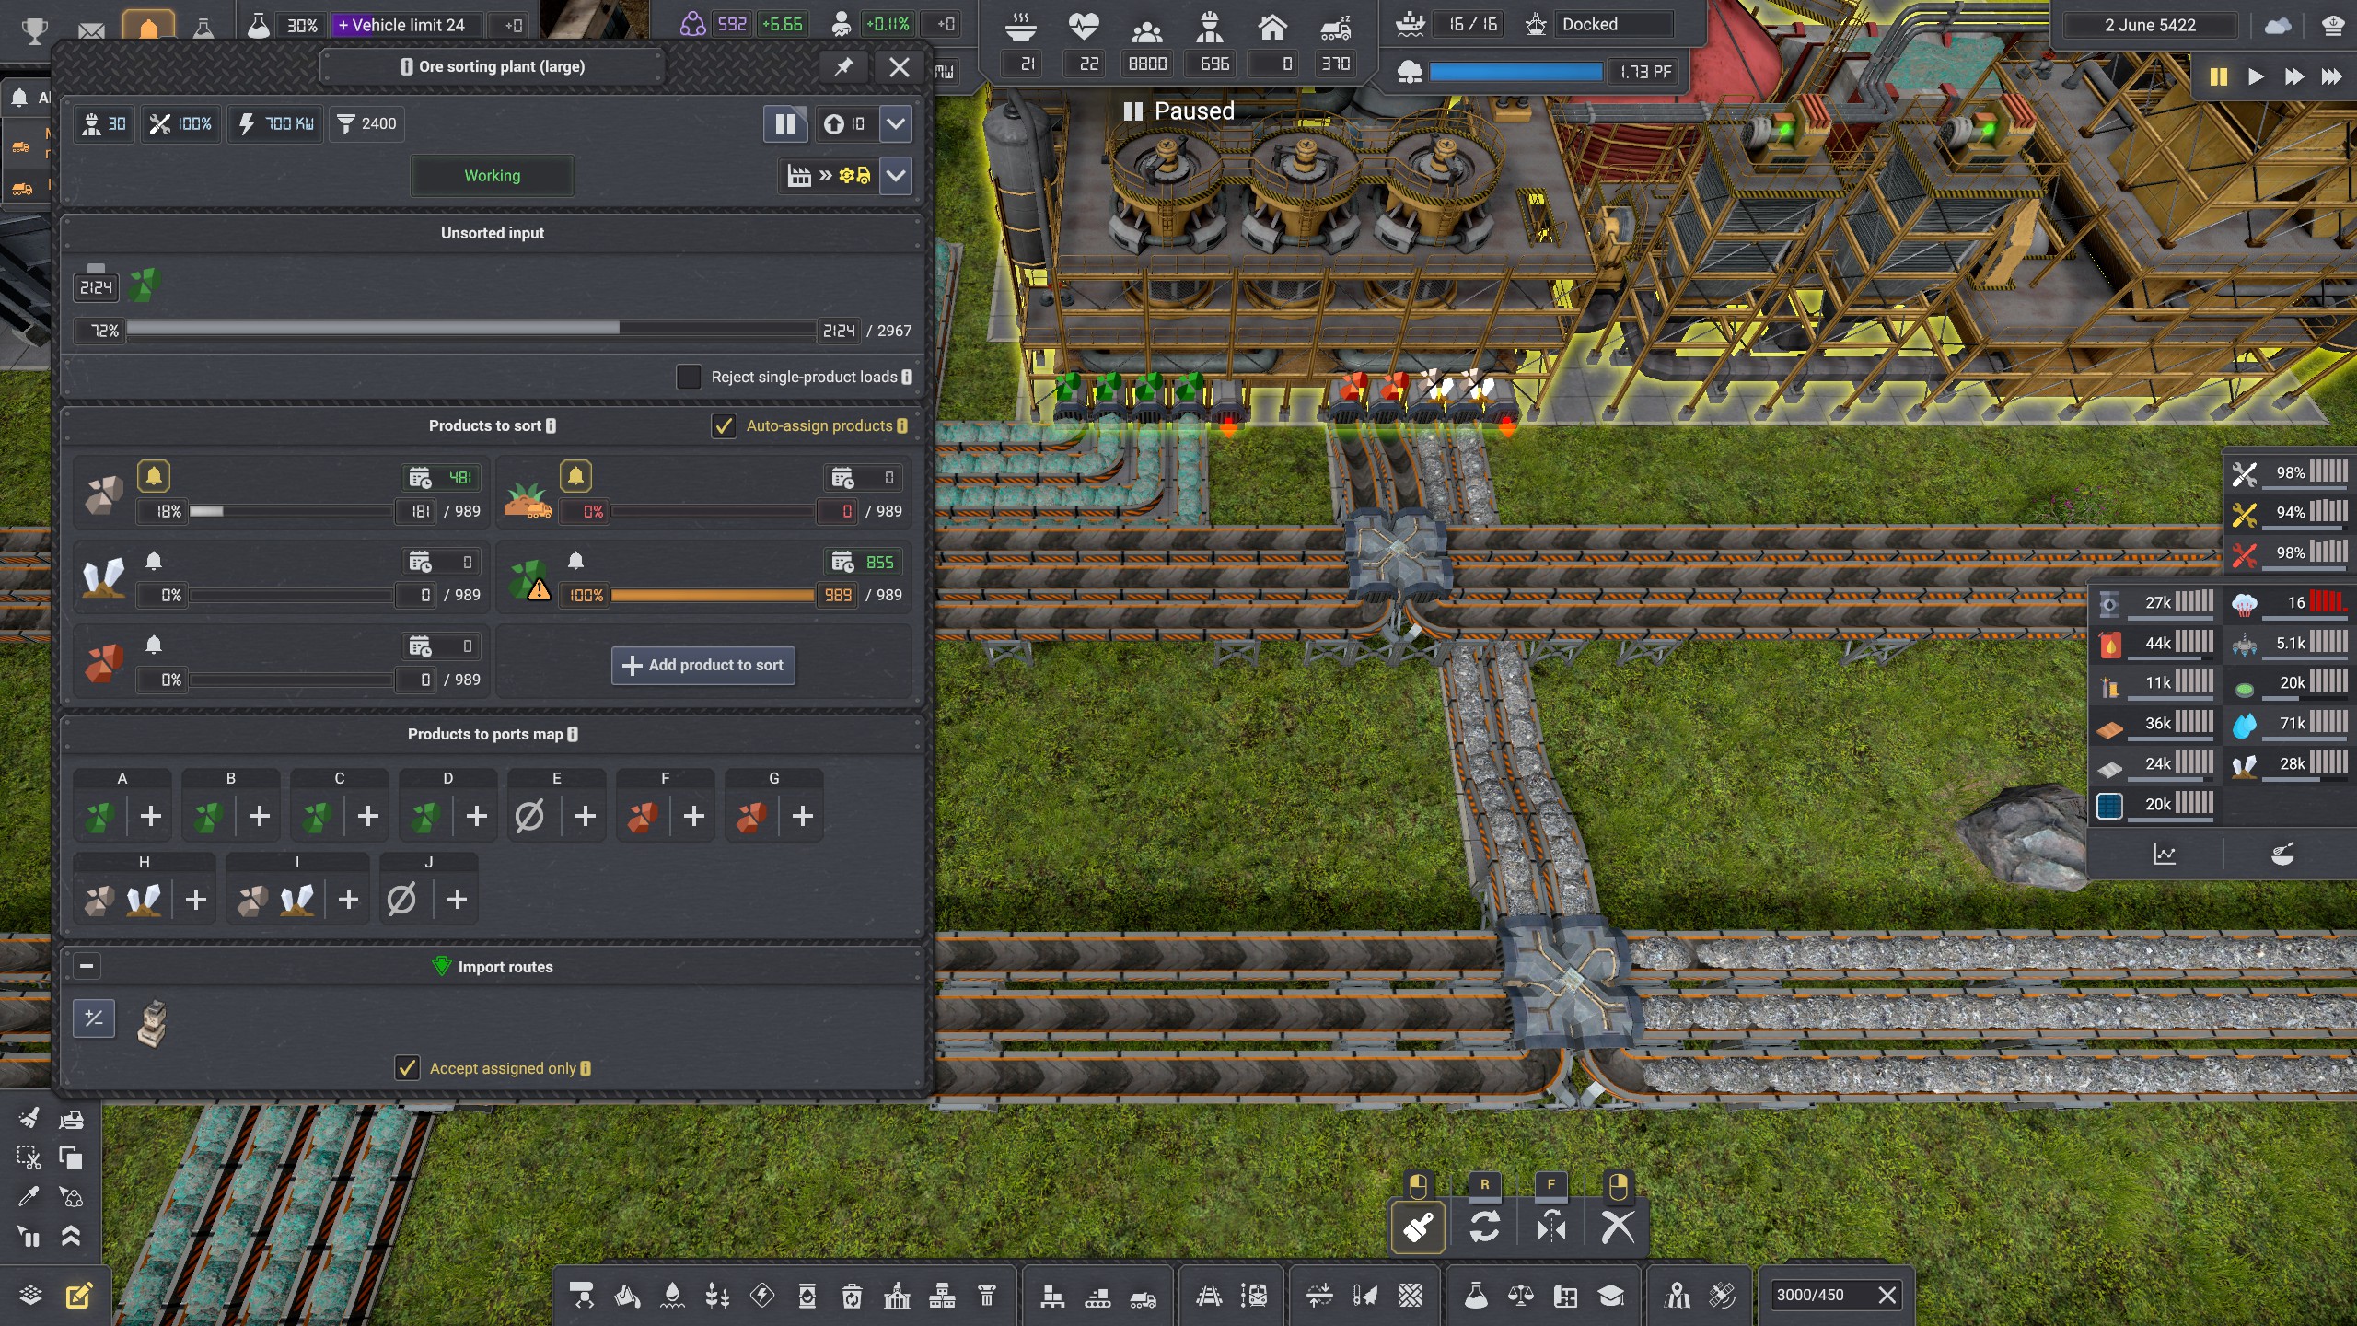2357x1326 pixels.
Task: Click the rock 18% fill bar
Action: (291, 511)
